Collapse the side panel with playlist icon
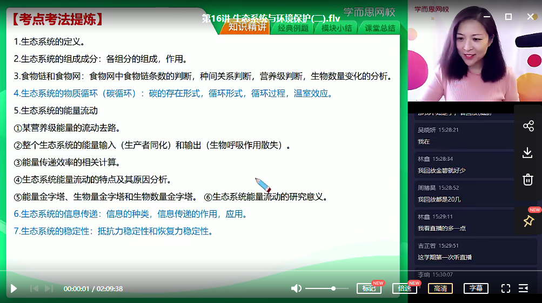Screen dimensions: 542x303 (523, 288)
